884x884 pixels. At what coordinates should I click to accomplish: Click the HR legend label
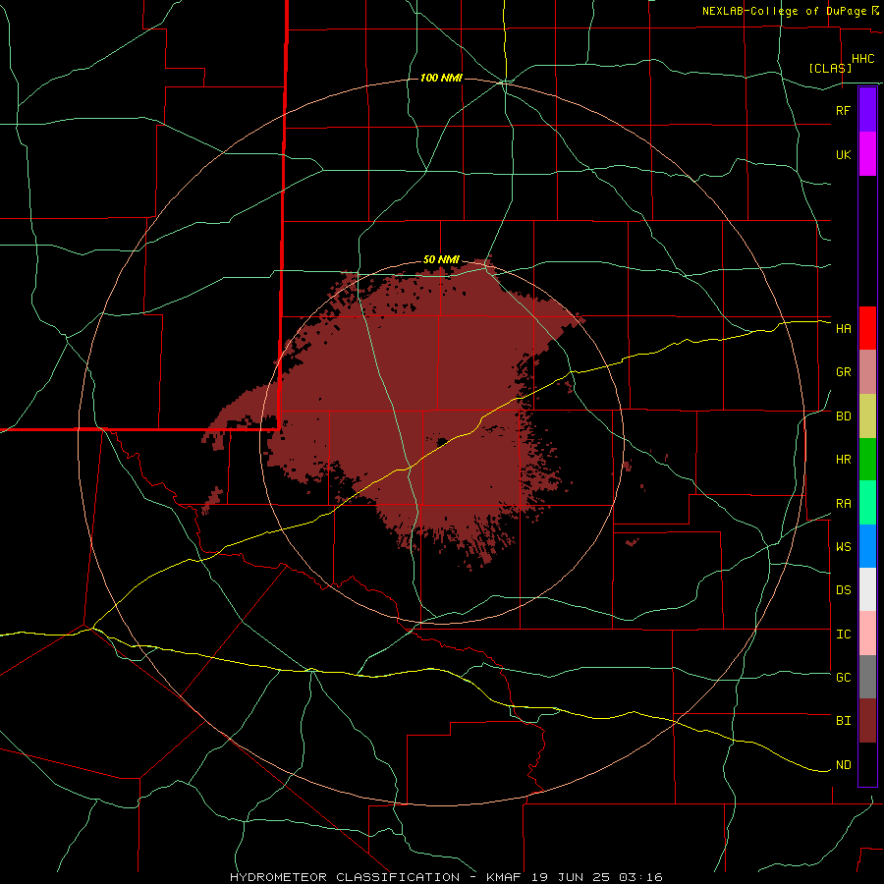843,460
